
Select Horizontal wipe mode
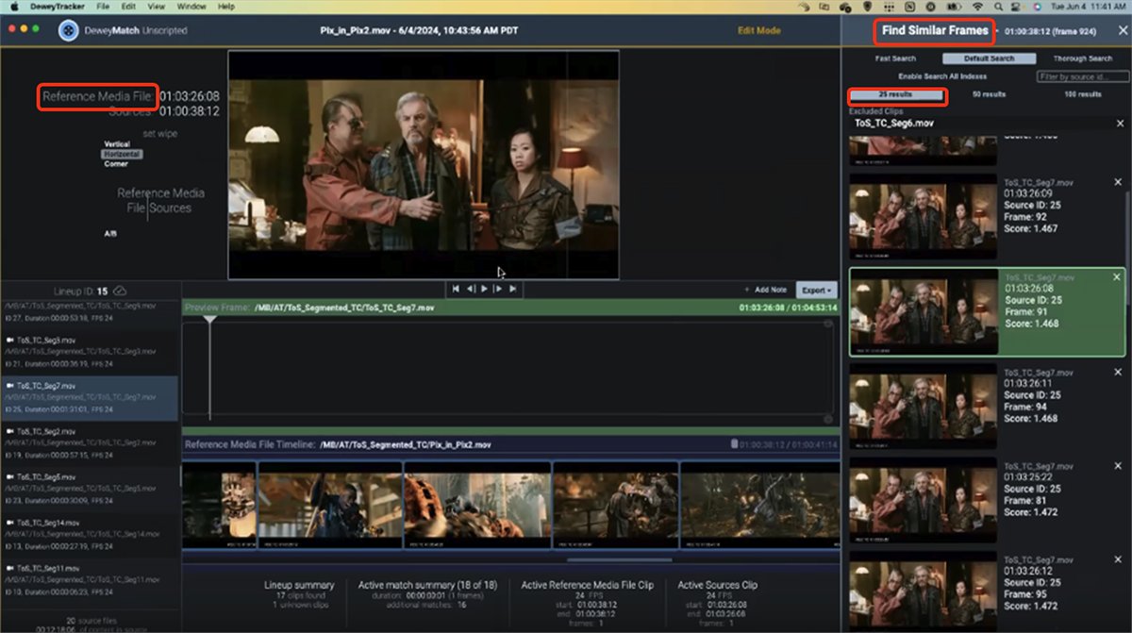pyautogui.click(x=122, y=154)
